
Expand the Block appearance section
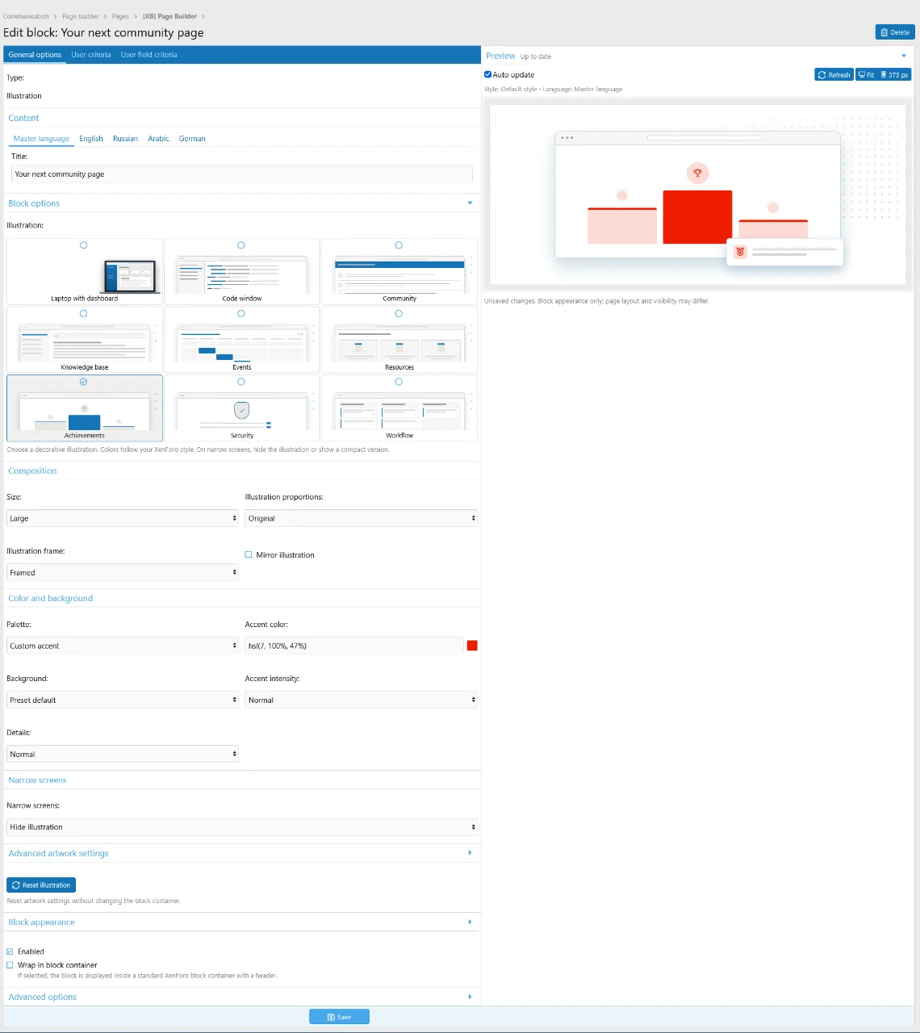pos(470,922)
